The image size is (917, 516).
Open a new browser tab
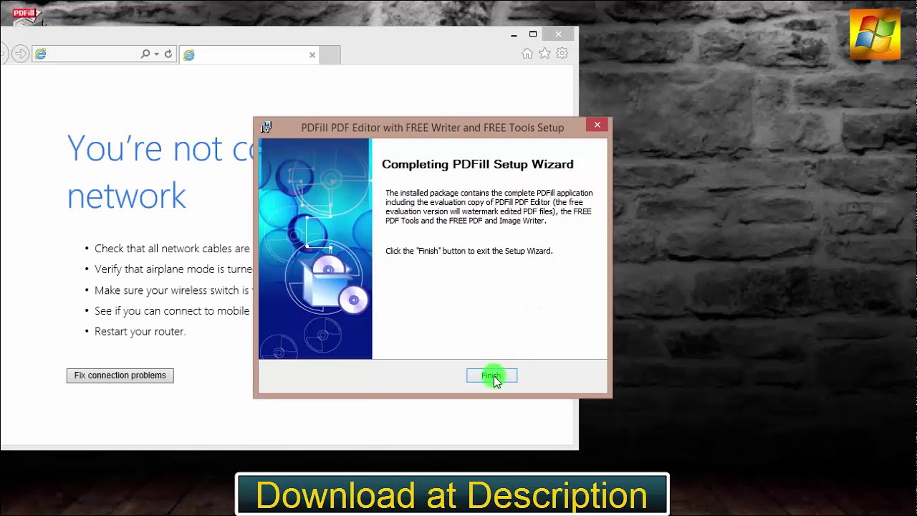coord(330,54)
